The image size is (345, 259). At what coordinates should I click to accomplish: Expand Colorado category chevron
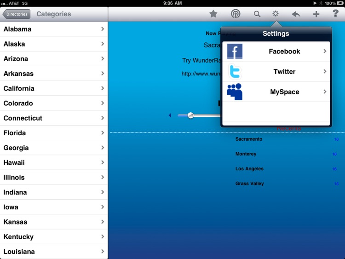click(x=103, y=103)
